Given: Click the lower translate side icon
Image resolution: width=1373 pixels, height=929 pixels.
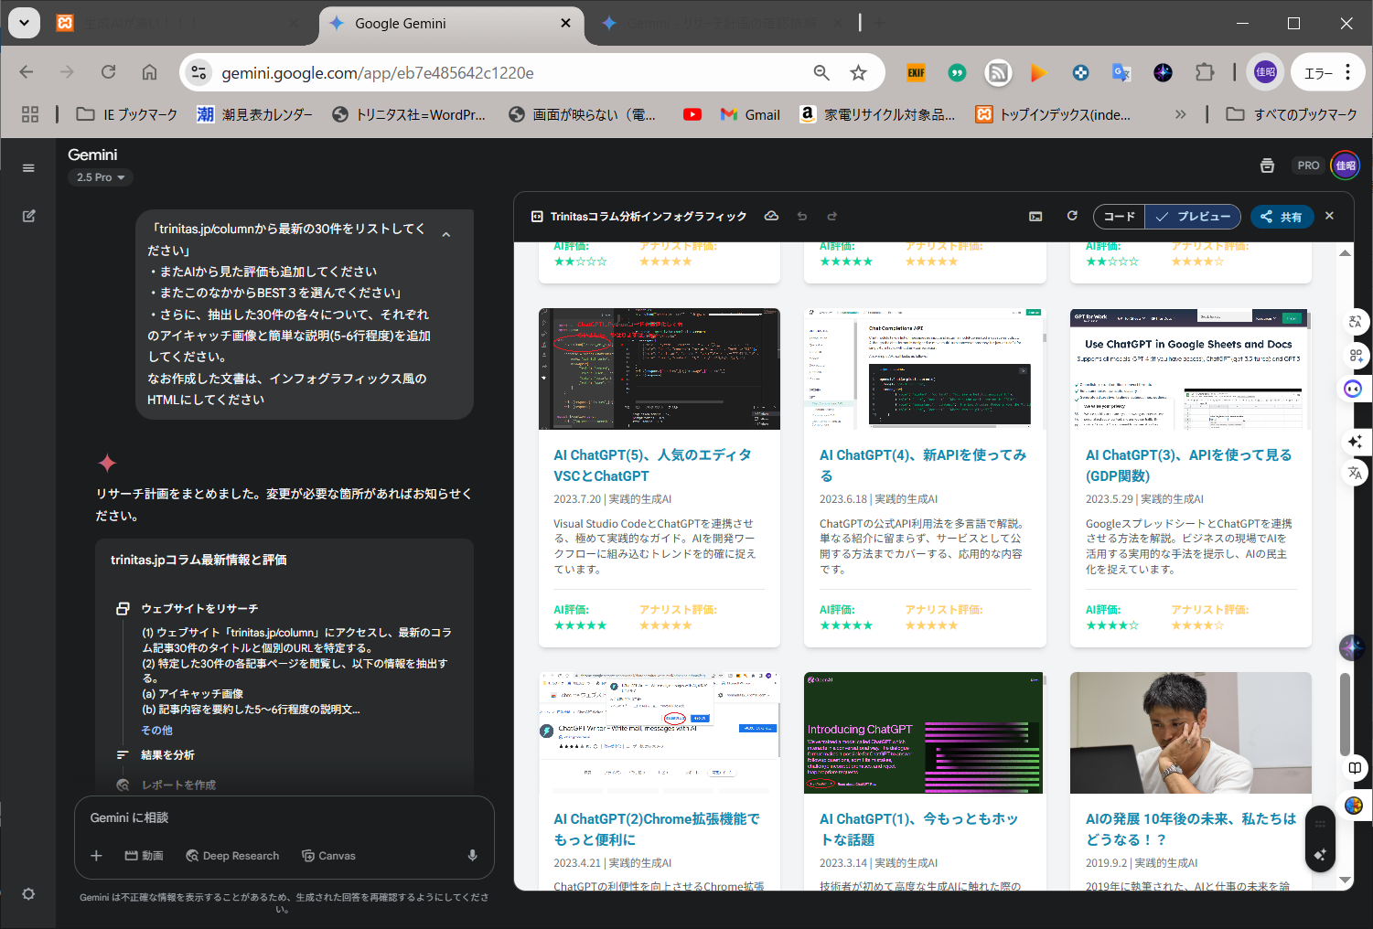Looking at the screenshot, I should point(1355,473).
